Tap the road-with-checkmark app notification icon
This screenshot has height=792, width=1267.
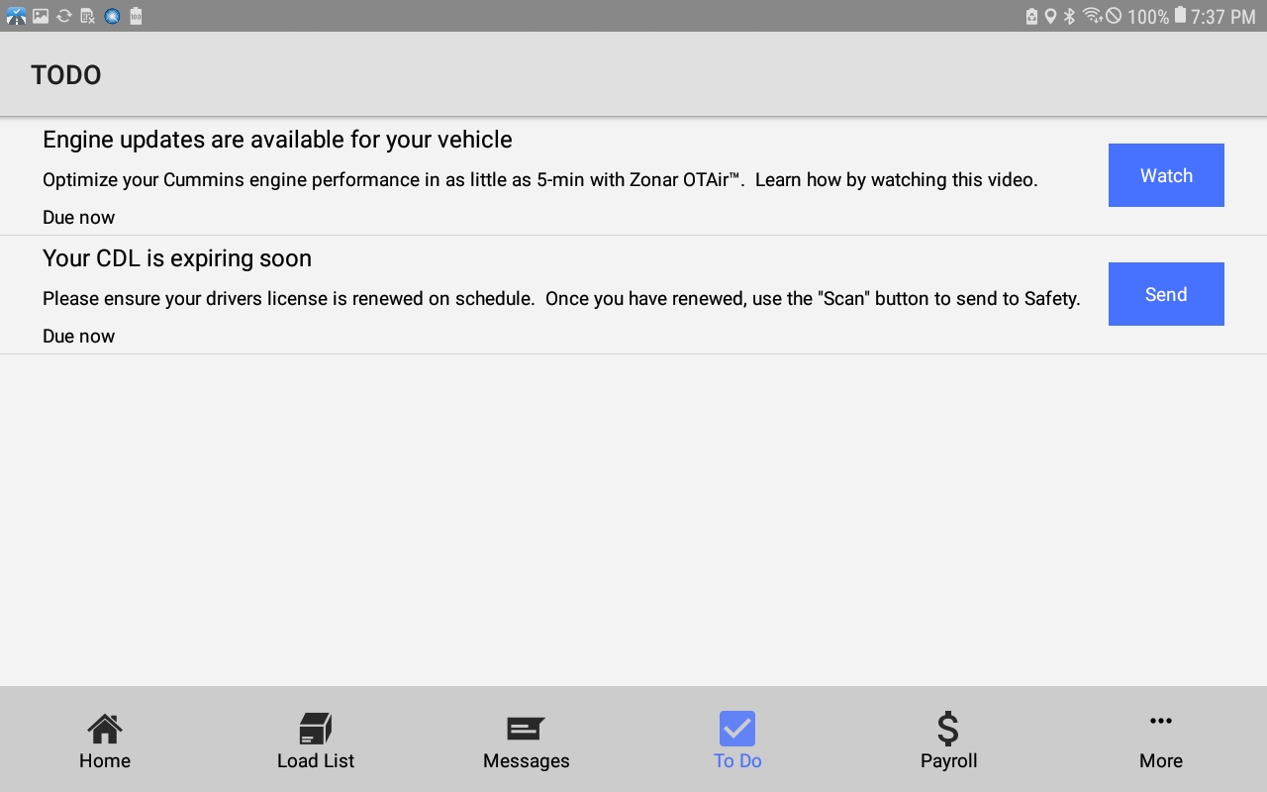point(17,16)
